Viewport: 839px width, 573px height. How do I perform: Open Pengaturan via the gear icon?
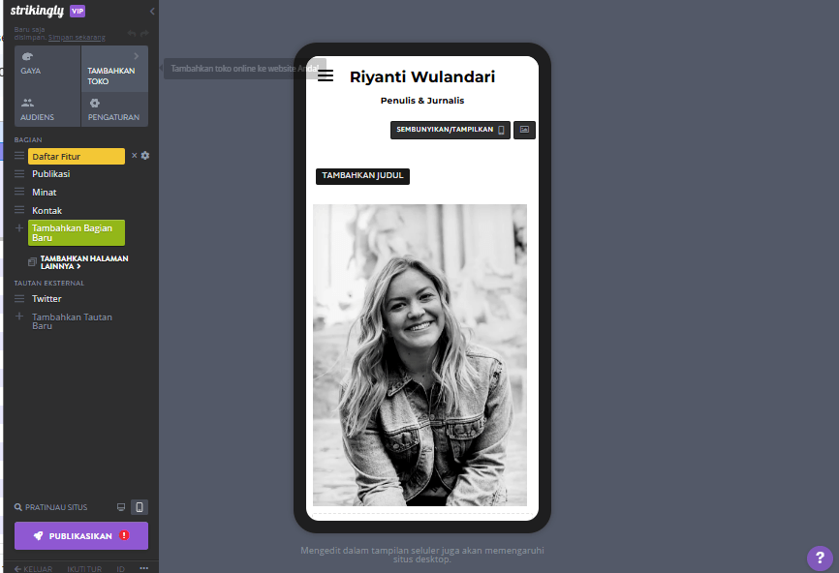click(95, 103)
